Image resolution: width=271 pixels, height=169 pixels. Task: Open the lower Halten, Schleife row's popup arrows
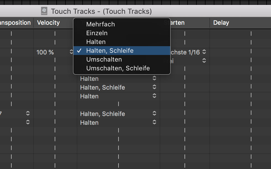click(154, 113)
